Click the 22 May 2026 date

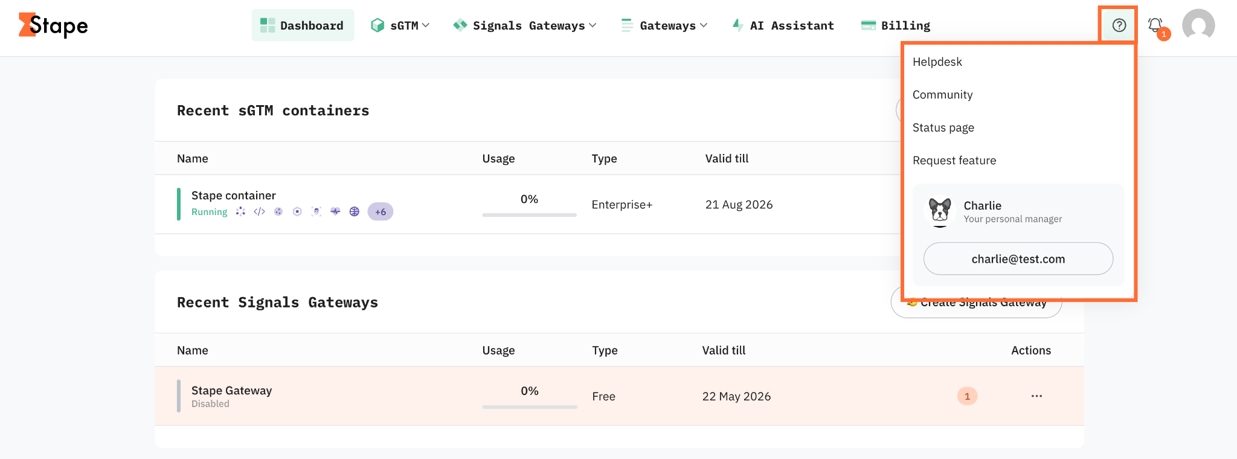[736, 396]
